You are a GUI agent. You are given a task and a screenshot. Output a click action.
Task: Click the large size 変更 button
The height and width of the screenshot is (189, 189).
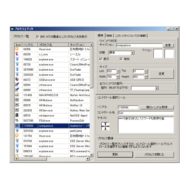click(162, 74)
